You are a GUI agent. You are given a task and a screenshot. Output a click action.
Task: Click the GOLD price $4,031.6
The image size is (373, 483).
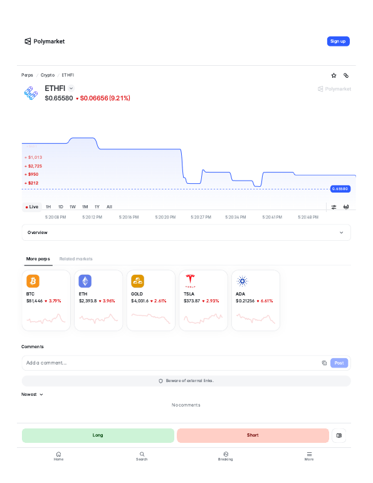(x=140, y=301)
